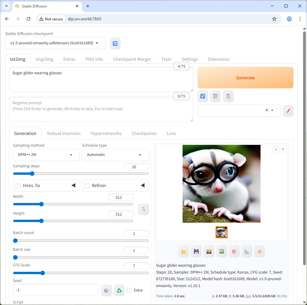
Task: Open the image output folder
Action: tap(183, 251)
